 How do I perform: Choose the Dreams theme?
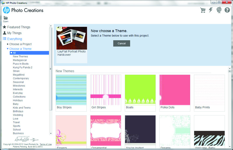[x=175, y=132]
